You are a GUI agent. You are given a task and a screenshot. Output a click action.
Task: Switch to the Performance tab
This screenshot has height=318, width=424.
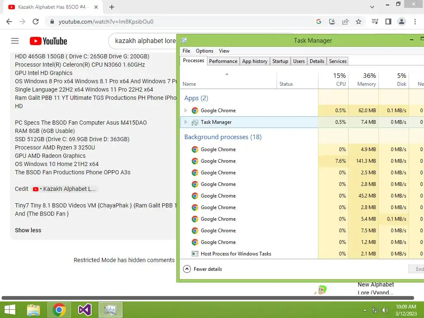pos(223,61)
